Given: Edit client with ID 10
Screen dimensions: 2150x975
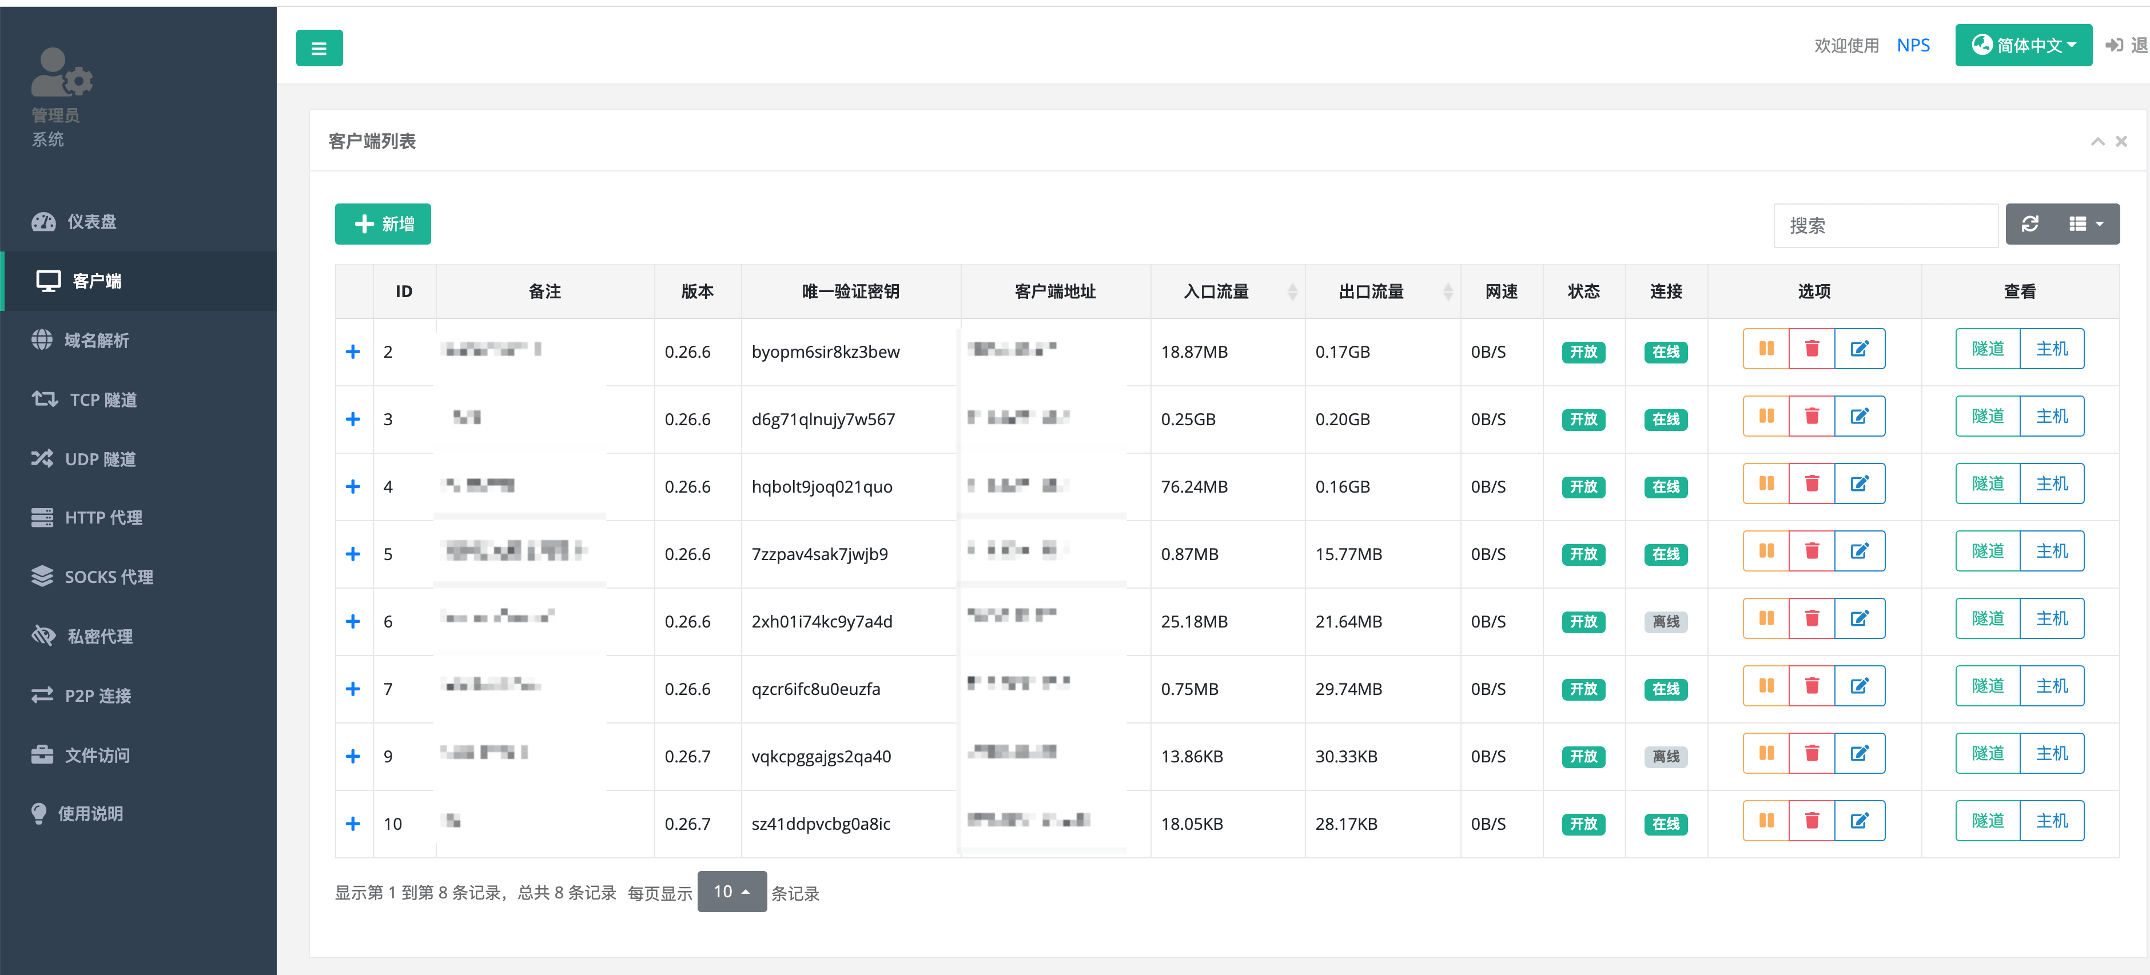Looking at the screenshot, I should tap(1859, 821).
